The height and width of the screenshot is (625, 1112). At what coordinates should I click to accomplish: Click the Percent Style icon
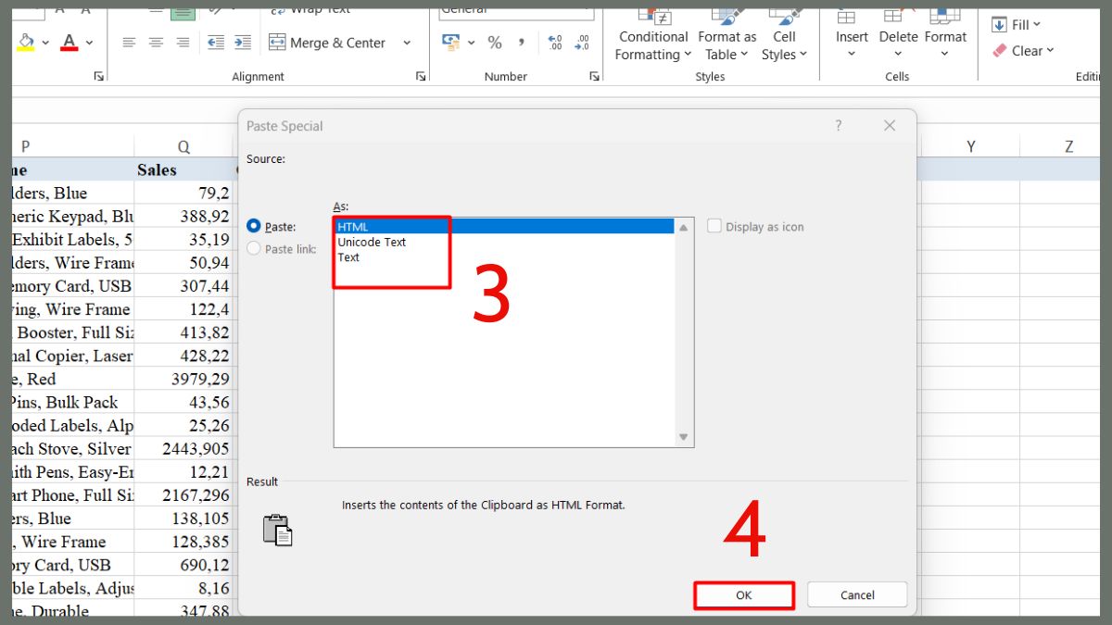pyautogui.click(x=495, y=42)
